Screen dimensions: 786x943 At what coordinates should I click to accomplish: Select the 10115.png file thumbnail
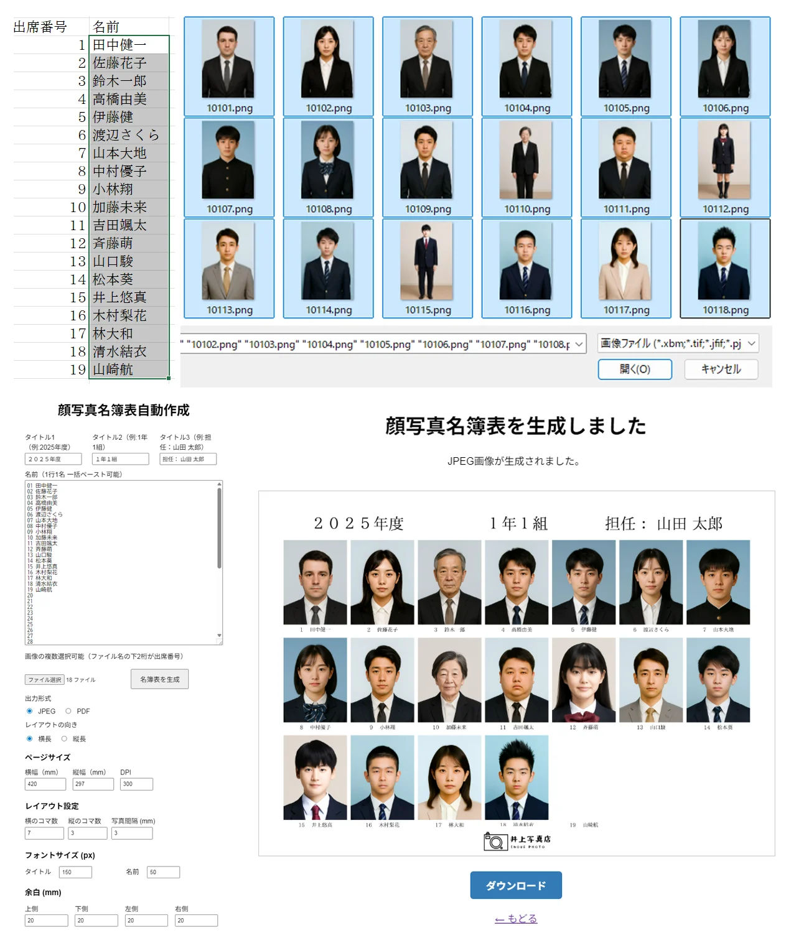(x=428, y=268)
